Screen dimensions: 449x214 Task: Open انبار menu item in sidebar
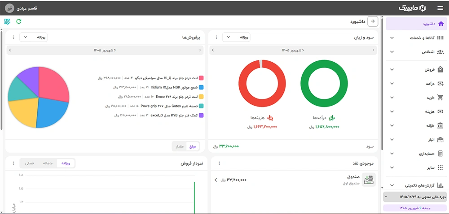coord(417,140)
